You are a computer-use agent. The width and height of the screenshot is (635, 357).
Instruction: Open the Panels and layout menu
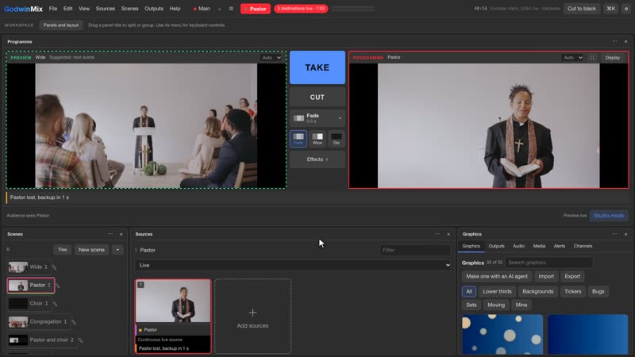[61, 25]
